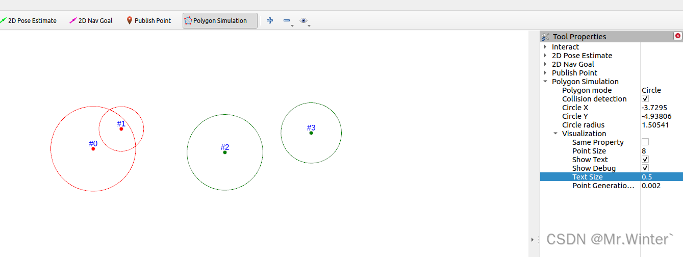Select the Collision detection property label
This screenshot has width=683, height=257.
click(594, 99)
